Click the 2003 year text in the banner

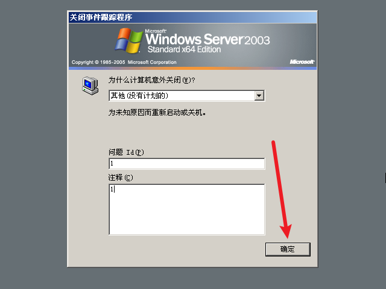[x=257, y=40]
